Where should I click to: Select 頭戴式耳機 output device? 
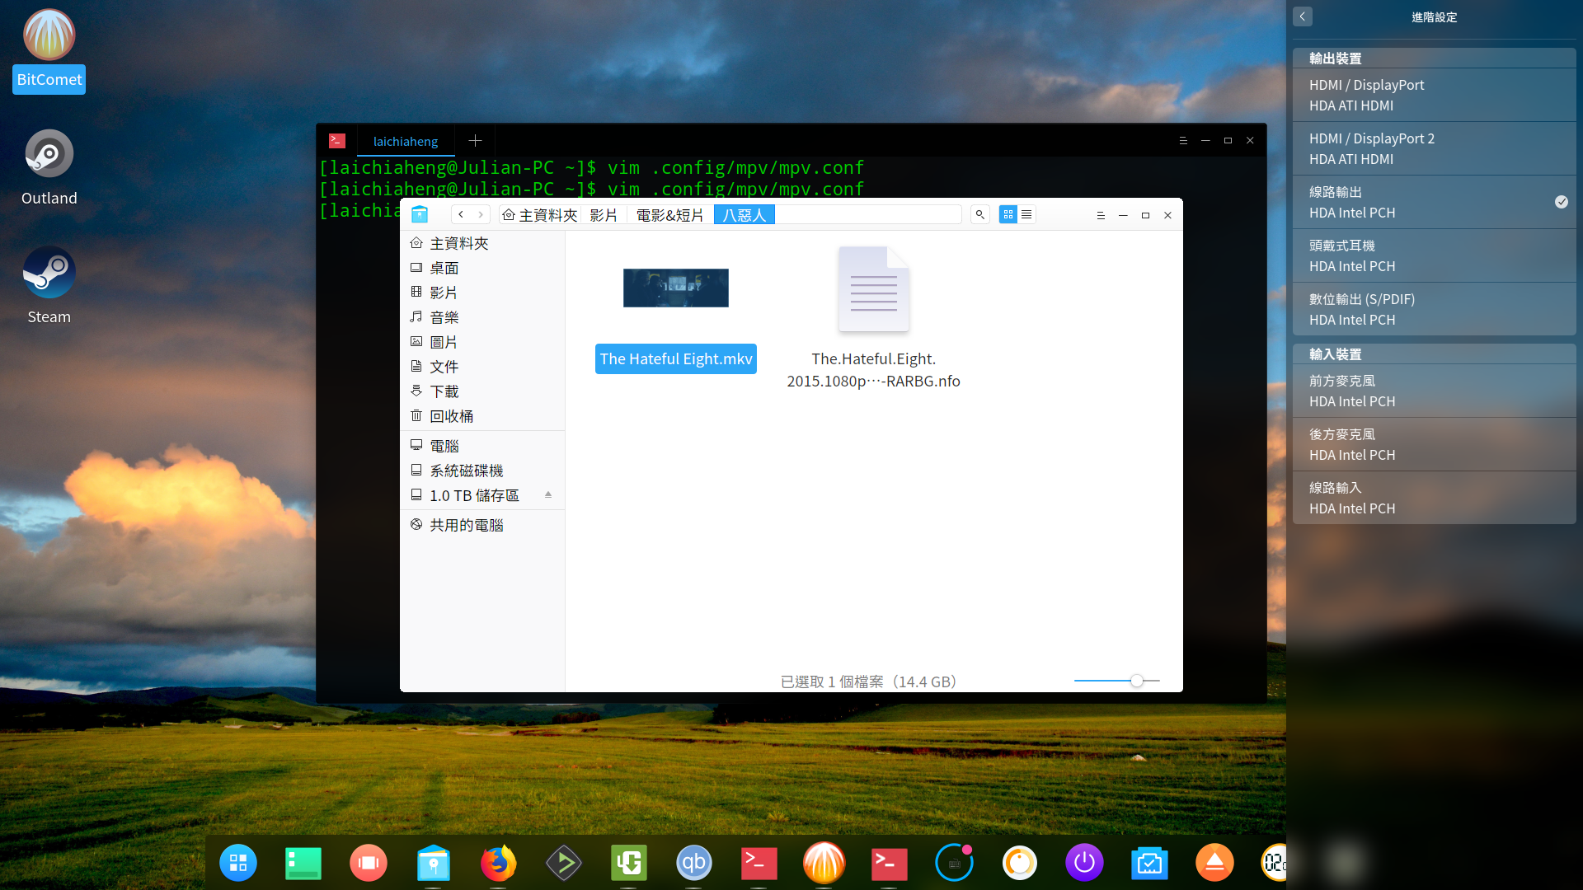click(x=1435, y=255)
